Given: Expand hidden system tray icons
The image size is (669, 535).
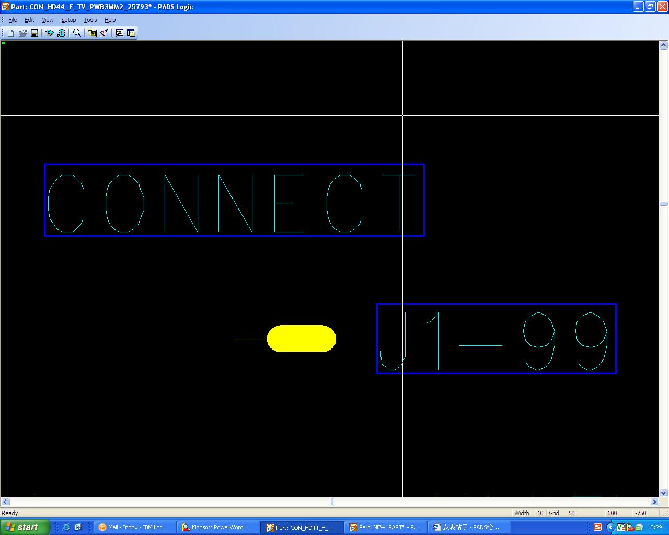Looking at the screenshot, I should (x=610, y=527).
